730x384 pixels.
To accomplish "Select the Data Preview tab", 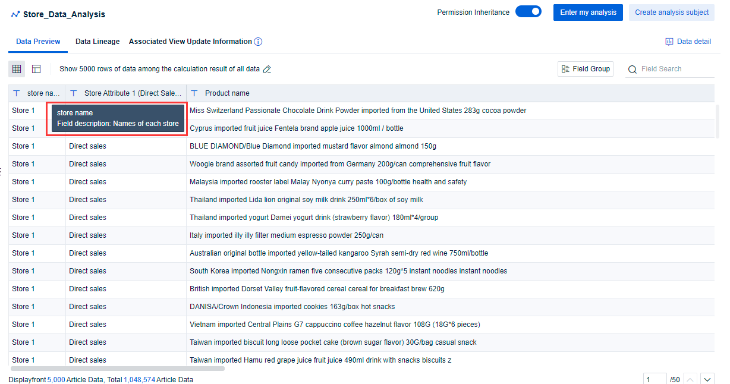I will coord(38,42).
